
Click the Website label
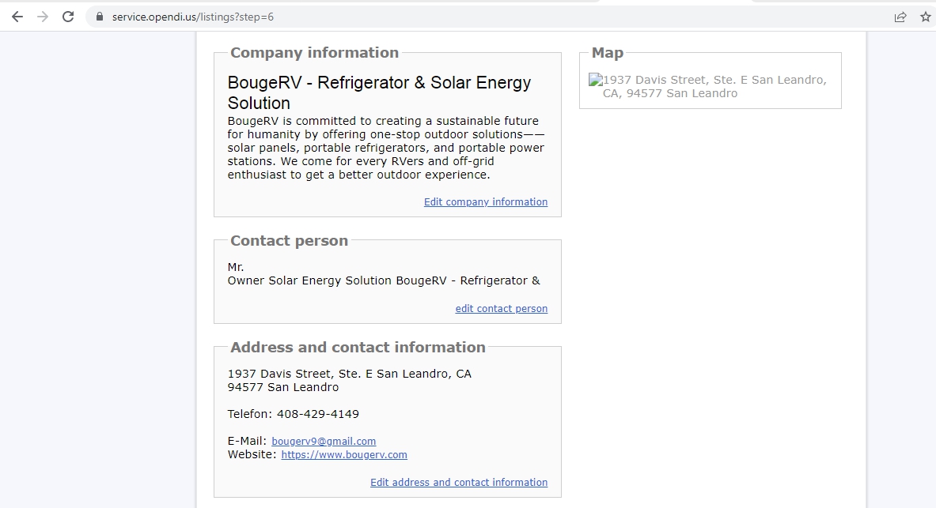(252, 455)
